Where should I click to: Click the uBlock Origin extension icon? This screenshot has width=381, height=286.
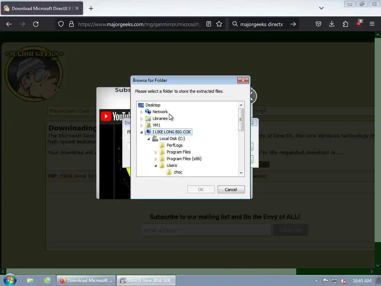click(359, 23)
